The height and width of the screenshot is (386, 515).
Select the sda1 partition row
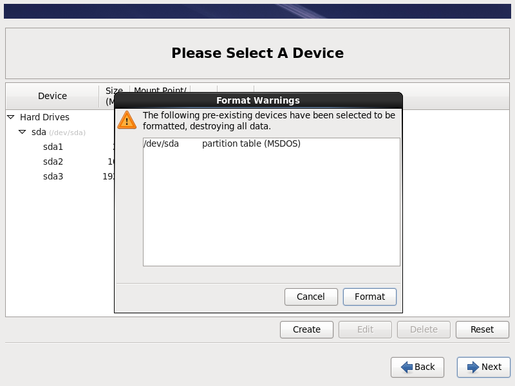[53, 147]
